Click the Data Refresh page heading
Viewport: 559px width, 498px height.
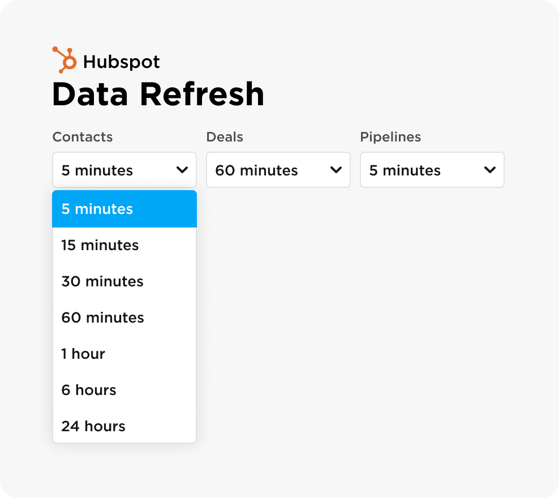158,93
